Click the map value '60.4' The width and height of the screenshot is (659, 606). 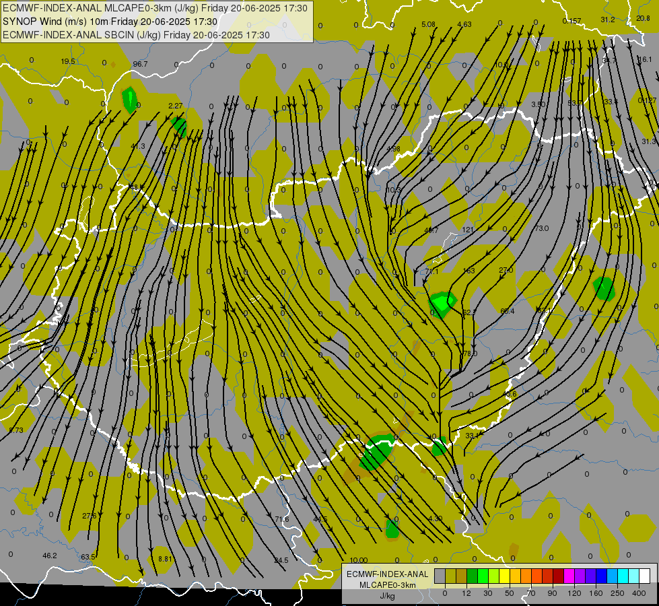click(x=508, y=311)
